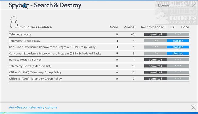Click permitted for Office 16 (2016) Telemetry
198x114 pixels.
(x=155, y=79)
